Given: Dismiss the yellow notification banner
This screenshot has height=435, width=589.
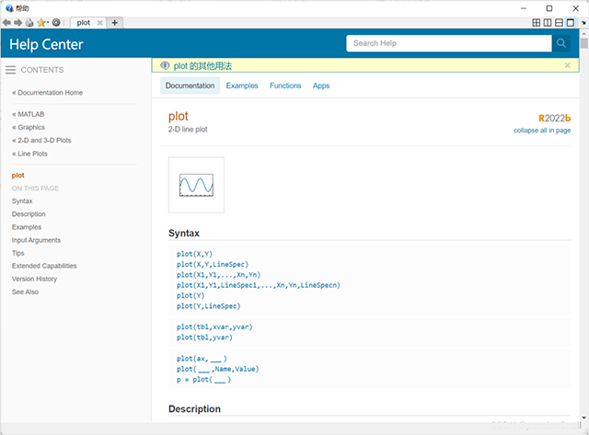Looking at the screenshot, I should tap(567, 65).
